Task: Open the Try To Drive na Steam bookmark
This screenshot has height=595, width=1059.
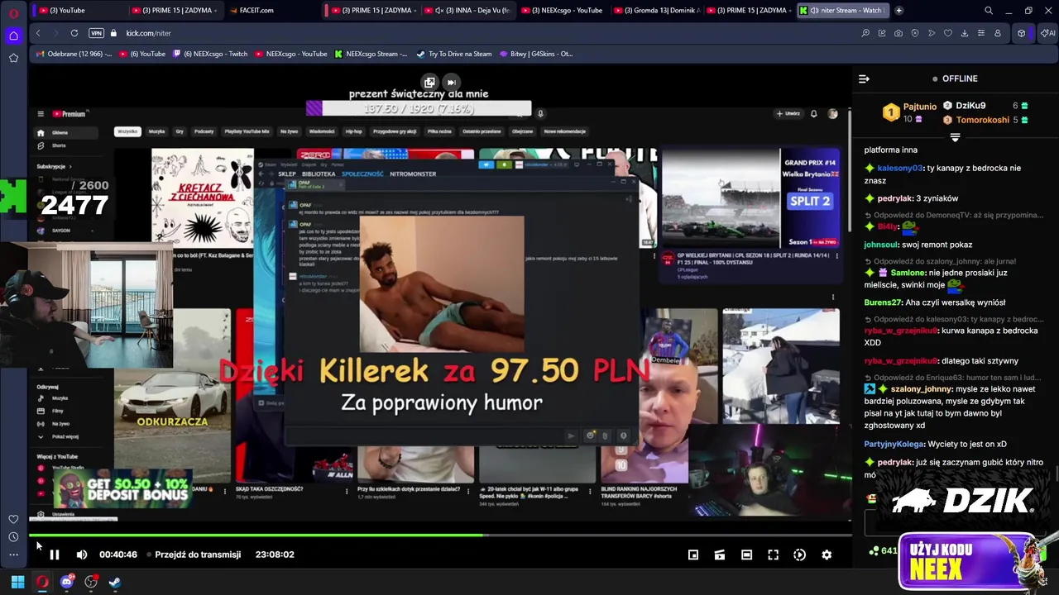Action: [x=453, y=54]
